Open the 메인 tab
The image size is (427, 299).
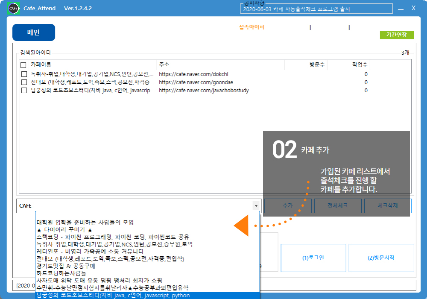(x=34, y=32)
